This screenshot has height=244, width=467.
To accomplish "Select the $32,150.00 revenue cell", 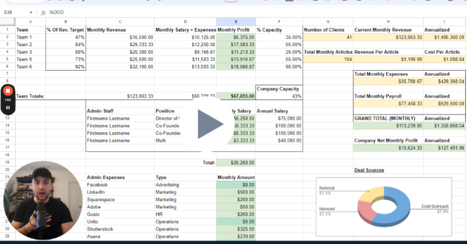I will point(120,67).
